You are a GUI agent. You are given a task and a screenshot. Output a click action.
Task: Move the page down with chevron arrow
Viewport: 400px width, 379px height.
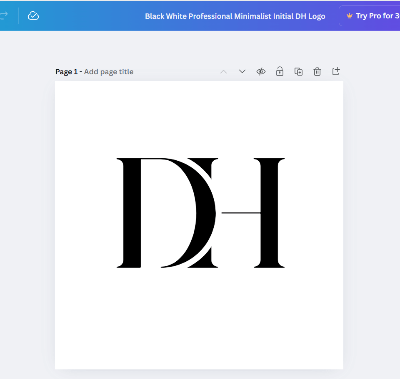(x=242, y=71)
